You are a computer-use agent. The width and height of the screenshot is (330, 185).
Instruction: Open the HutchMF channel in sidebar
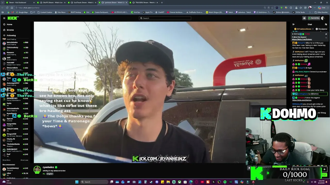click(x=15, y=63)
